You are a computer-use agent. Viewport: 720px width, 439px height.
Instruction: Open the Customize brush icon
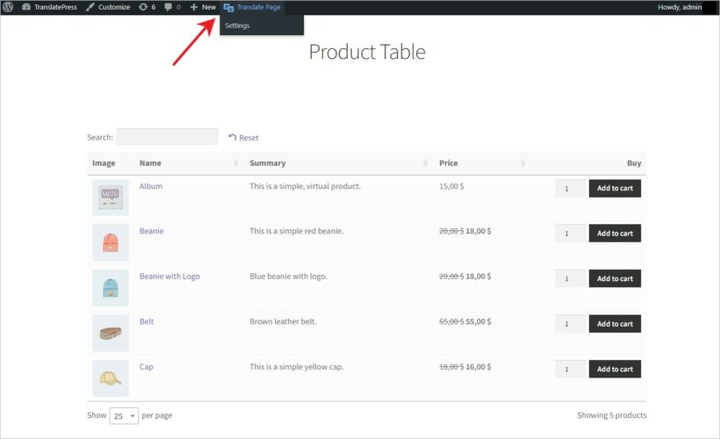[90, 7]
